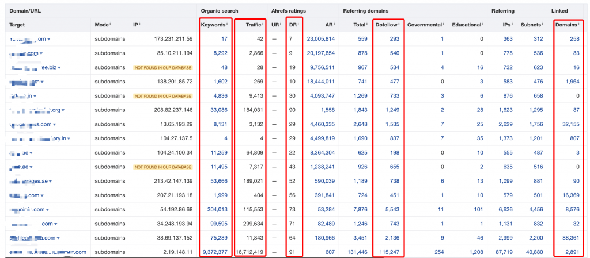Screen dimensions: 590x258
Task: Click info icon next to Educational header
Action: 483,24
